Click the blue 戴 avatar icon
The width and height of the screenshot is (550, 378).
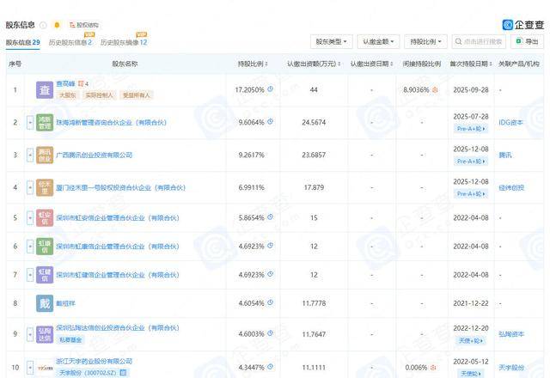(45, 303)
